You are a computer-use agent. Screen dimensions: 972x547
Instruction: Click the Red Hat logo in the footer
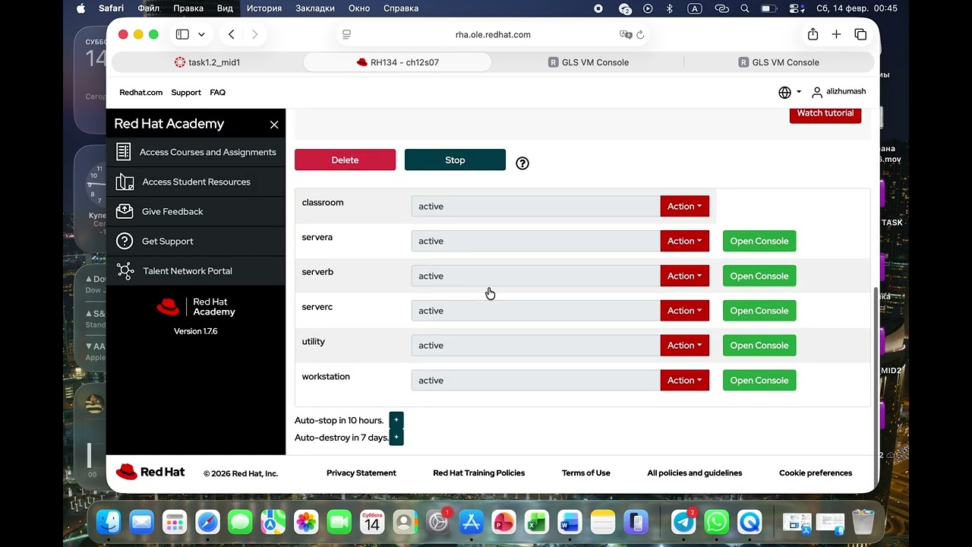150,472
